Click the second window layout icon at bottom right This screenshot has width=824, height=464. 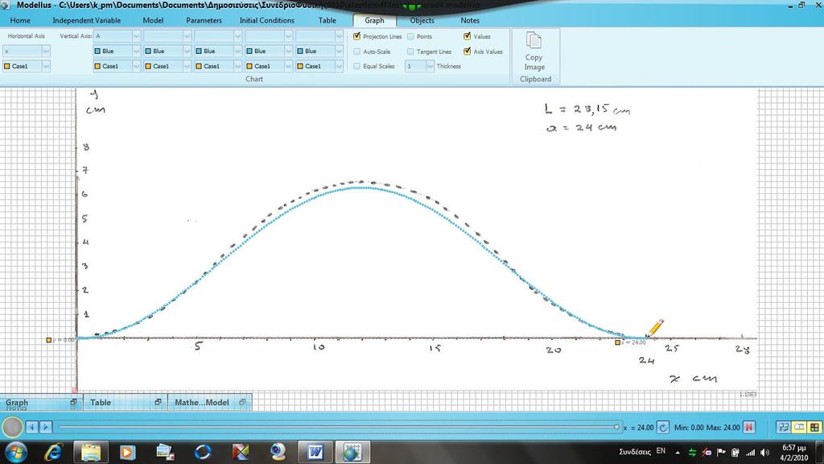[799, 427]
